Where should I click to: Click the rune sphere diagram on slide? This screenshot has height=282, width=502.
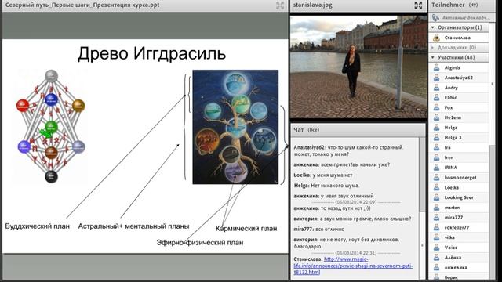[x=50, y=126]
